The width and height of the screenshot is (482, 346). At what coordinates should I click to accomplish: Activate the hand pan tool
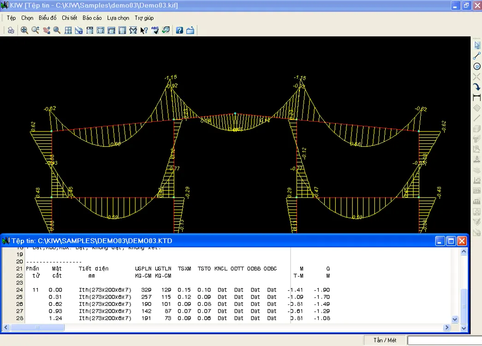(x=46, y=30)
